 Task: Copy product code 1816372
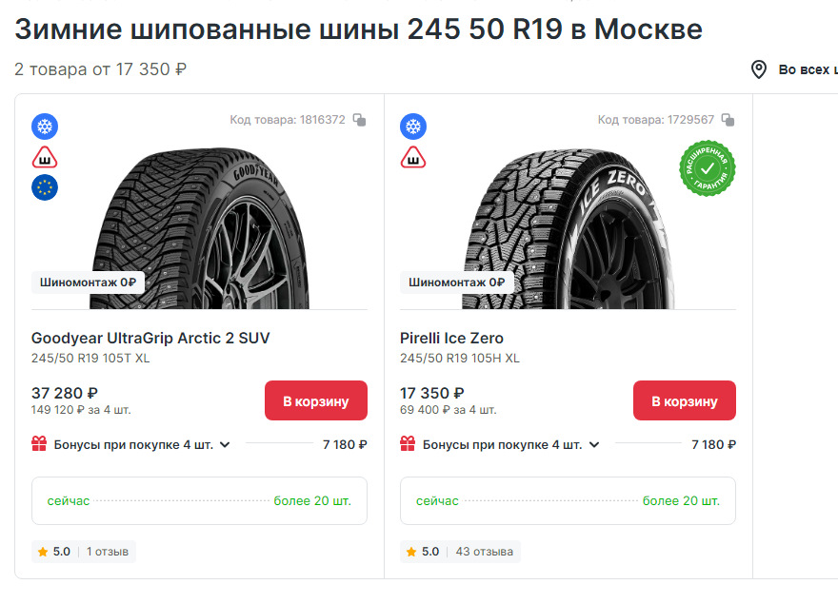coord(359,120)
